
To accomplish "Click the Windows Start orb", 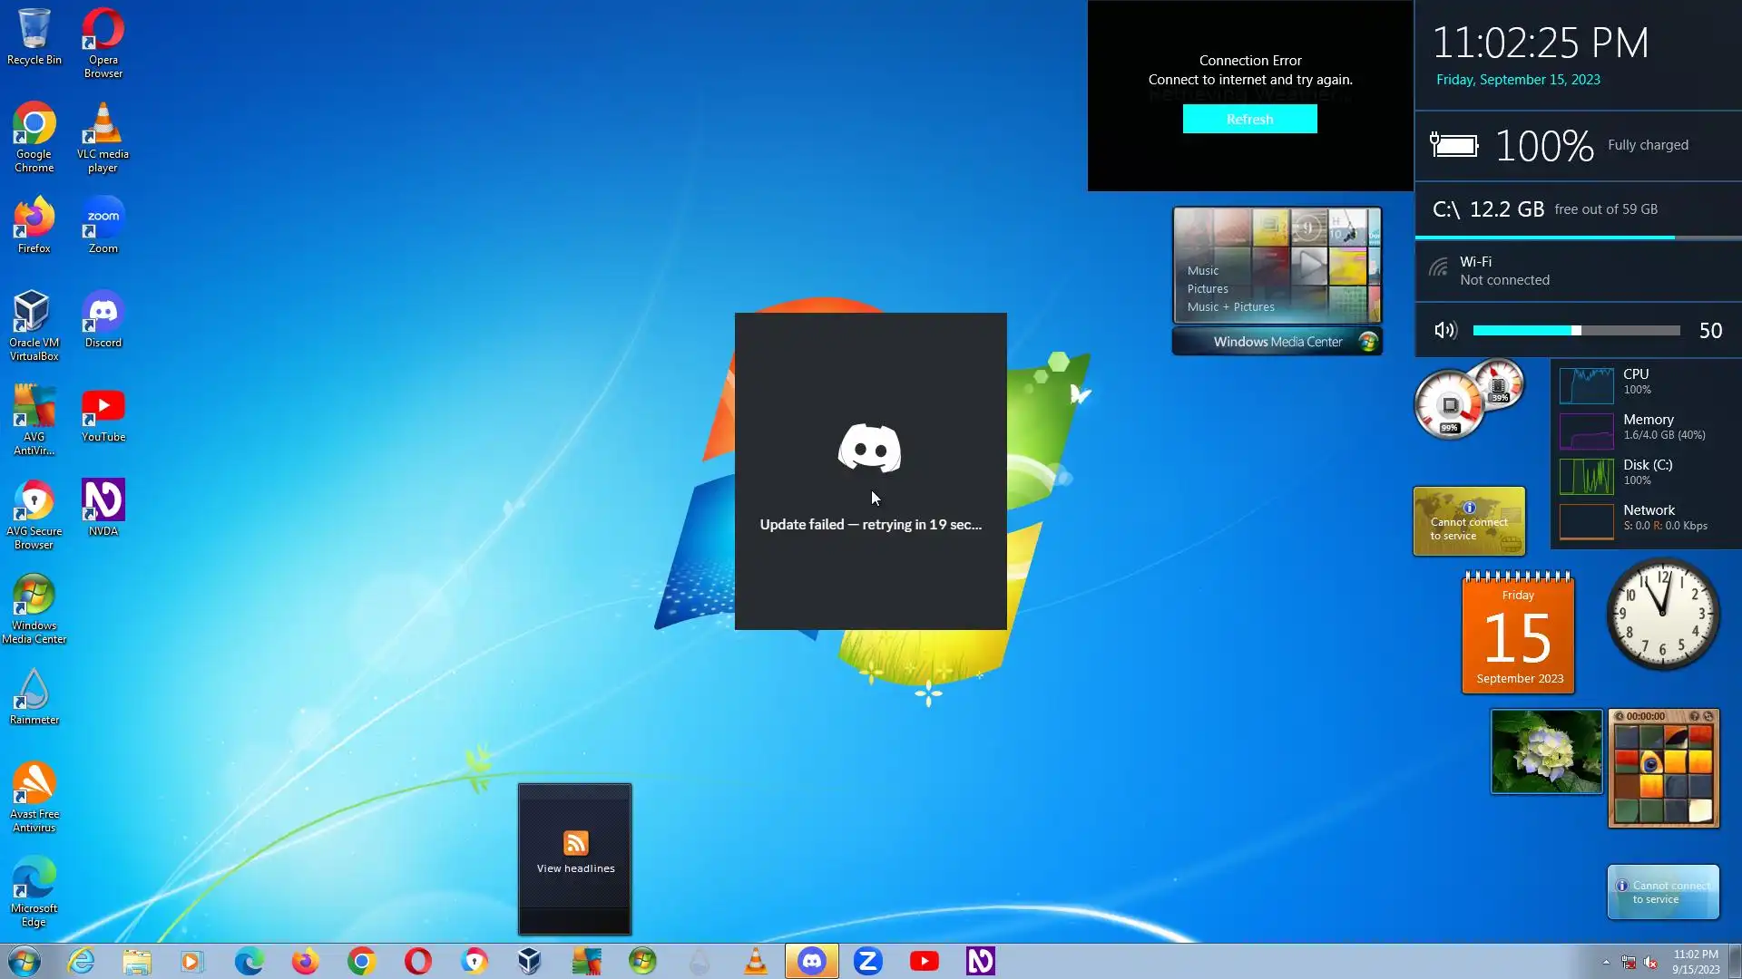I will [x=24, y=961].
